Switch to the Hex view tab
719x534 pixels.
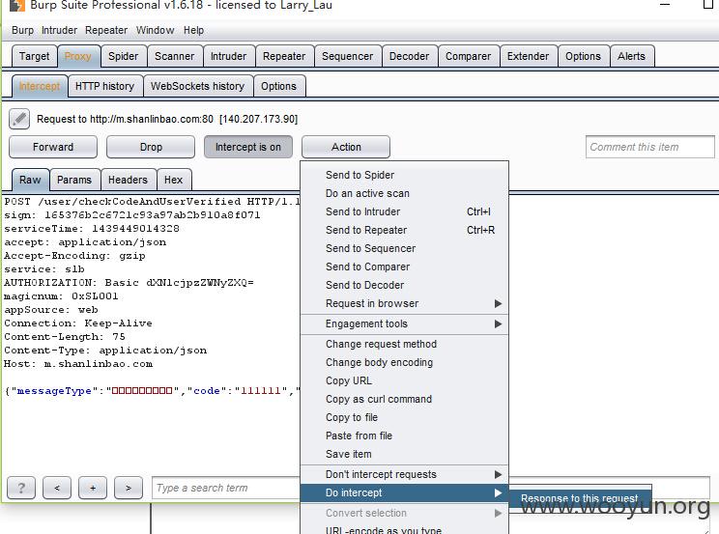pyautogui.click(x=173, y=180)
